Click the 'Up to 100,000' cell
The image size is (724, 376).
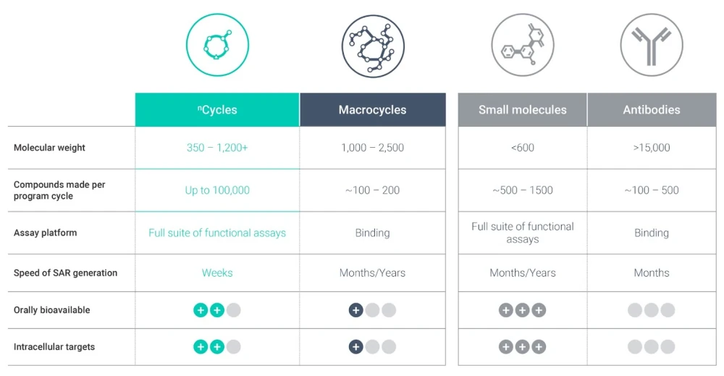click(217, 191)
